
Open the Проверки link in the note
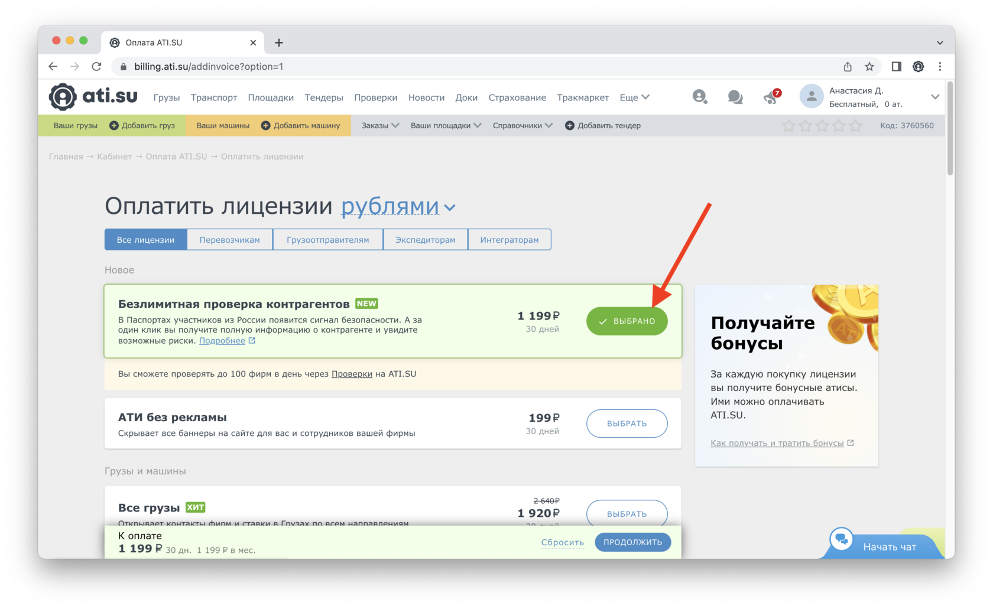(352, 374)
